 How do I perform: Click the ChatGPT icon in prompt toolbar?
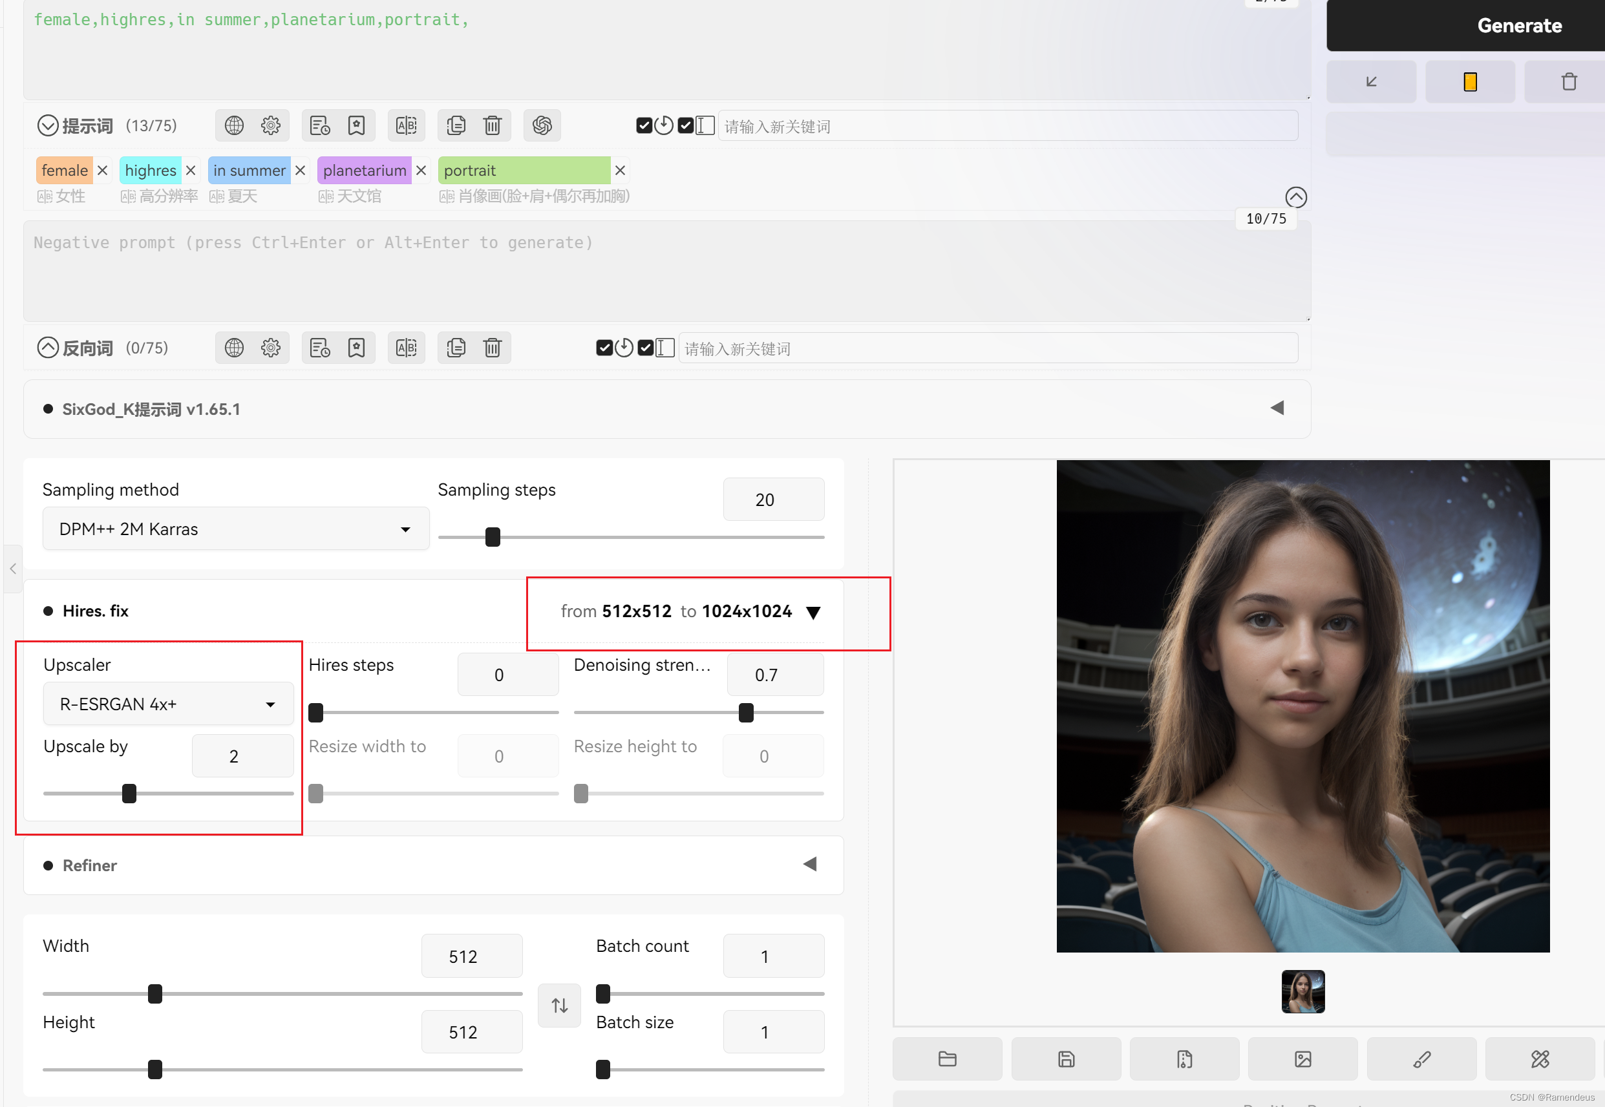(x=542, y=125)
